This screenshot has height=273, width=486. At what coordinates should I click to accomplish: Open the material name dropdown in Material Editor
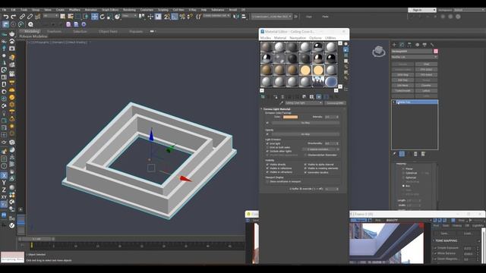tap(304, 103)
